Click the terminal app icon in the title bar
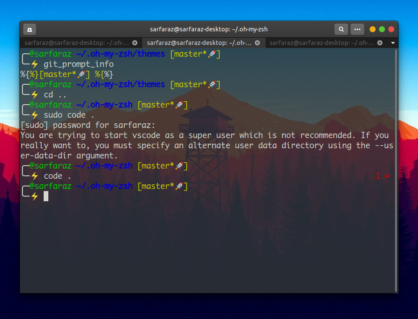This screenshot has width=418, height=319. coord(29,29)
